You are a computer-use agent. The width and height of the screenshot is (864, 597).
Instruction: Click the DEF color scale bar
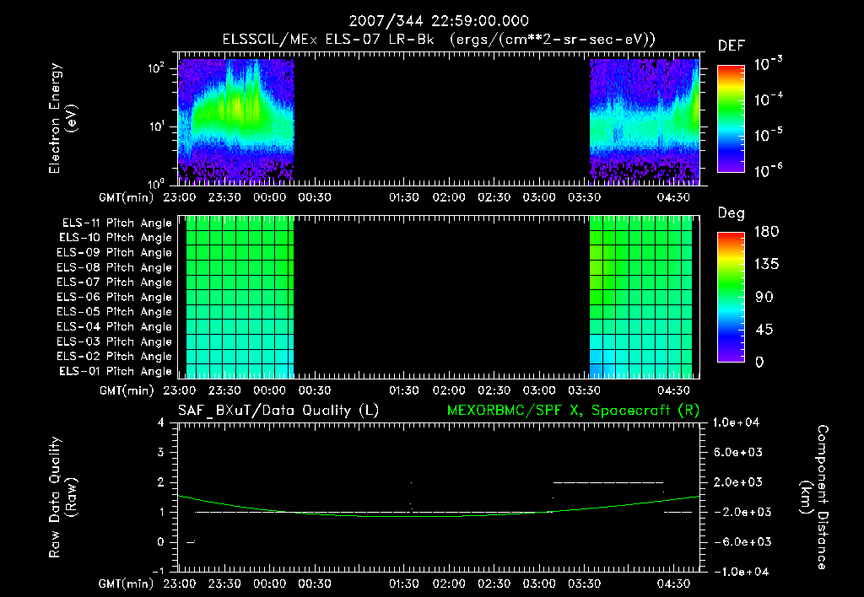click(731, 118)
